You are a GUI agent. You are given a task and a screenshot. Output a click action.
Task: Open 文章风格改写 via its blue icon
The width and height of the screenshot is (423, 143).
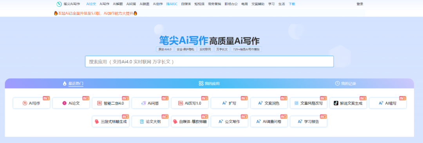point(296,103)
